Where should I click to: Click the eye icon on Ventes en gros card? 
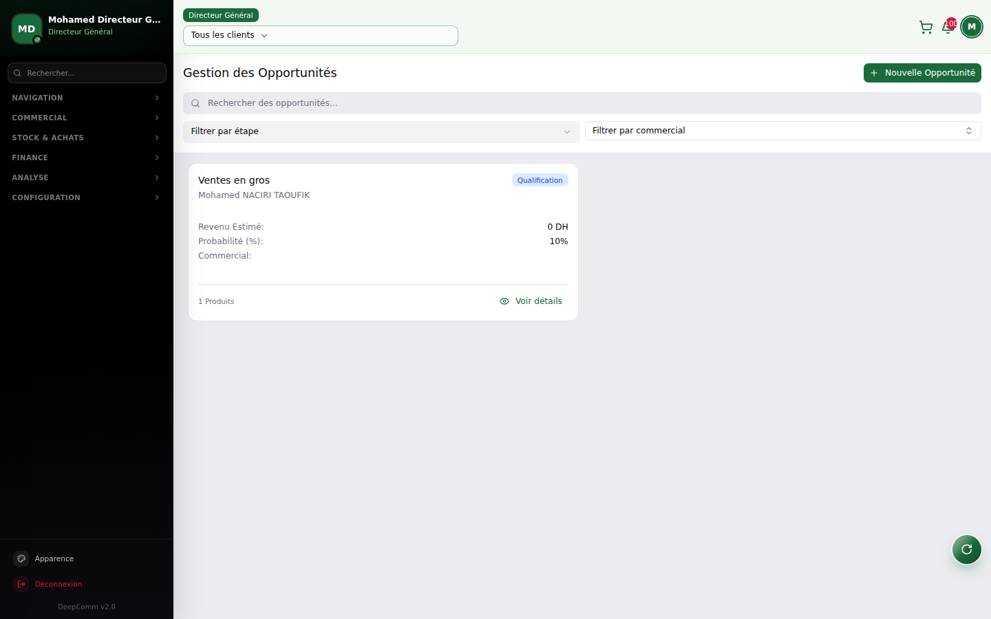504,301
